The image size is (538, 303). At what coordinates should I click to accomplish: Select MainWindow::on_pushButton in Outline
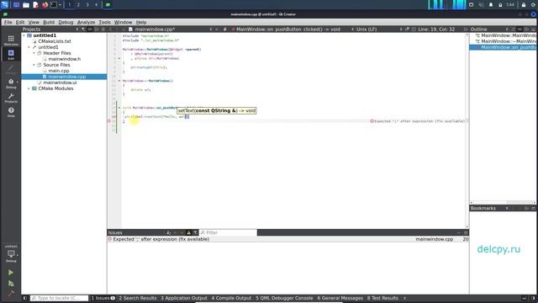tap(503, 47)
